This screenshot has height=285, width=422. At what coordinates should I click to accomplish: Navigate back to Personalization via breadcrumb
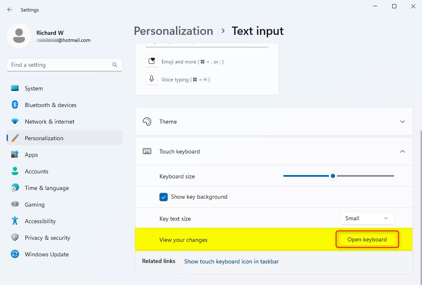tap(173, 31)
